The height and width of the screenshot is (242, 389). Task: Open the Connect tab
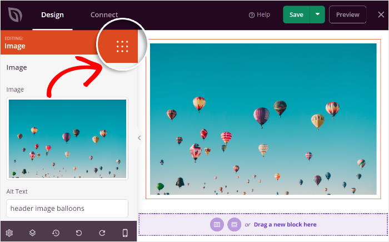[x=104, y=15]
